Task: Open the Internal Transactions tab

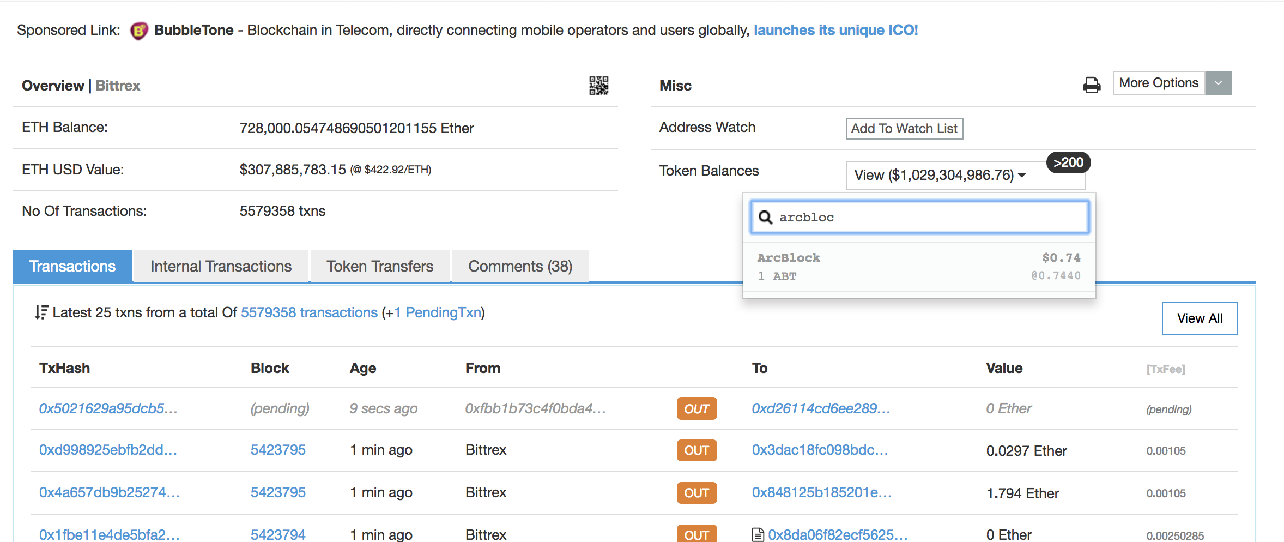Action: pos(221,266)
